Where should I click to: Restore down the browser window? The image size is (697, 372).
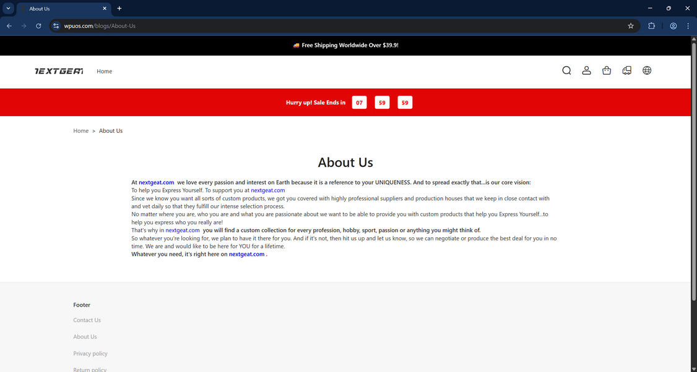[x=669, y=9]
